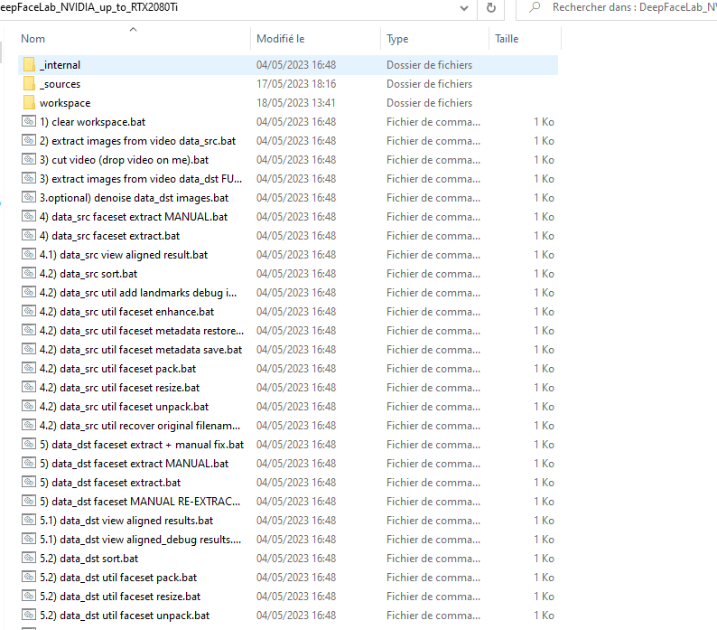
Task: Refresh the folder with the reload button
Action: pyautogui.click(x=490, y=8)
